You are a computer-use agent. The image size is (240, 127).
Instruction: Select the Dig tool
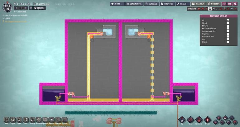[x=182, y=120]
